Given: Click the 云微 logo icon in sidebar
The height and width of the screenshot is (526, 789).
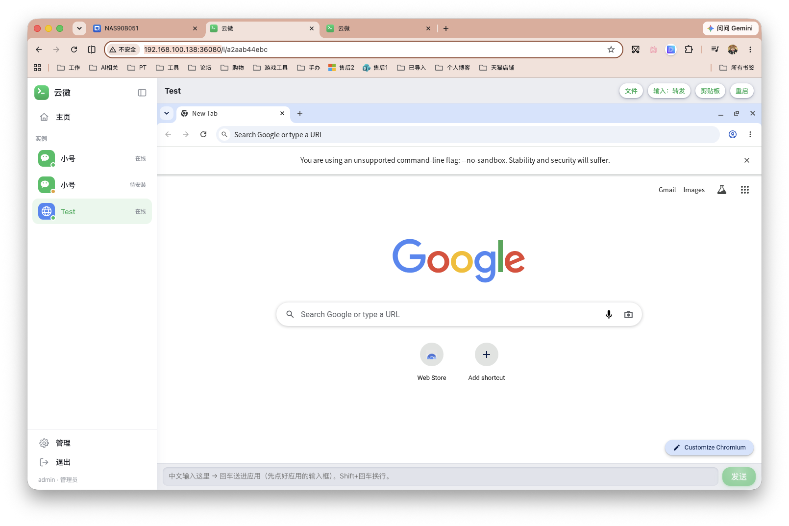Looking at the screenshot, I should coord(42,93).
